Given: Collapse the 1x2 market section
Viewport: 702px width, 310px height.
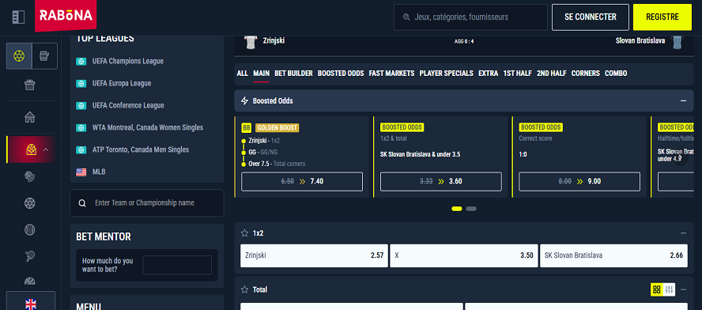Looking at the screenshot, I should click(683, 233).
